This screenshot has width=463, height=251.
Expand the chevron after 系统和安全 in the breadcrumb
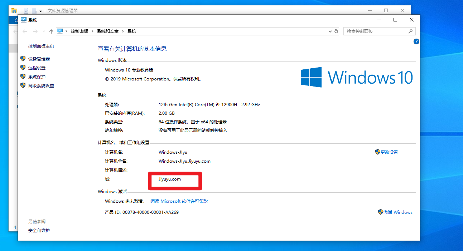click(x=123, y=31)
